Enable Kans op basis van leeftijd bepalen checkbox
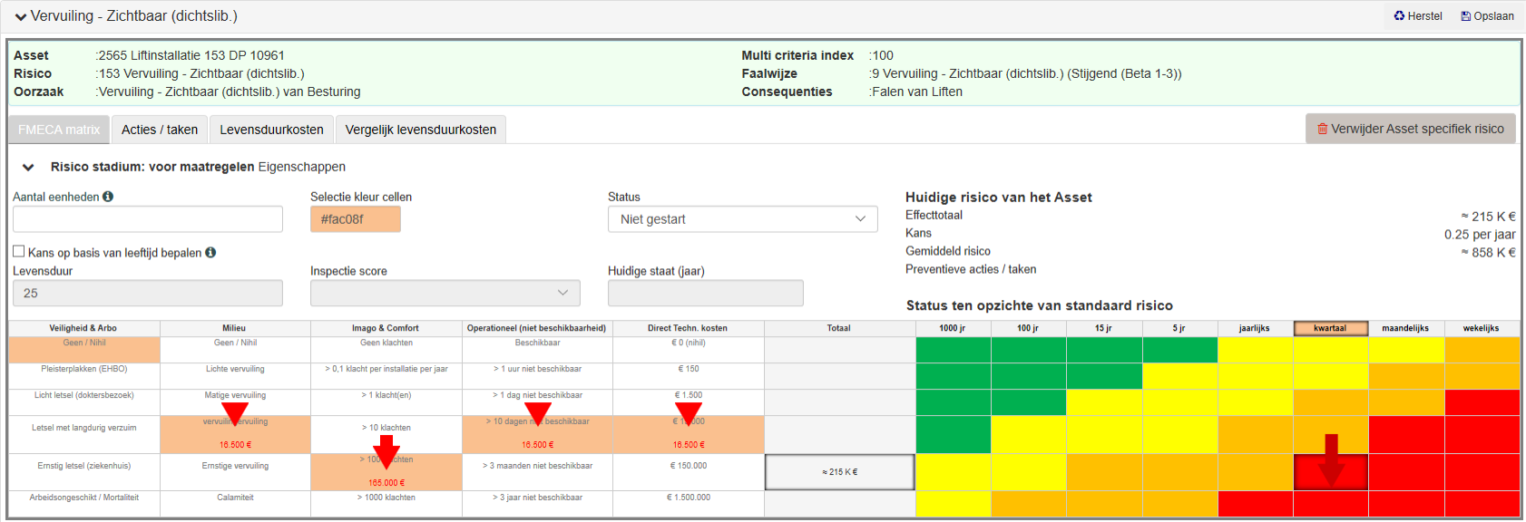Screen dimensions: 1526x522 point(19,252)
